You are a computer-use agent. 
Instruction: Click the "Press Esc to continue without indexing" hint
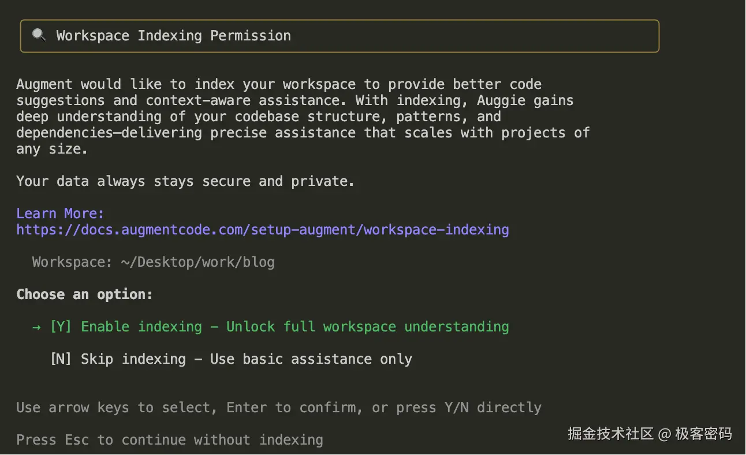tap(170, 440)
